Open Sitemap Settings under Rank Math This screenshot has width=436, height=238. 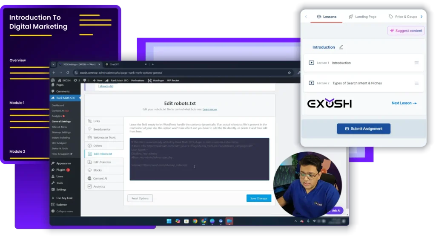tap(61, 132)
